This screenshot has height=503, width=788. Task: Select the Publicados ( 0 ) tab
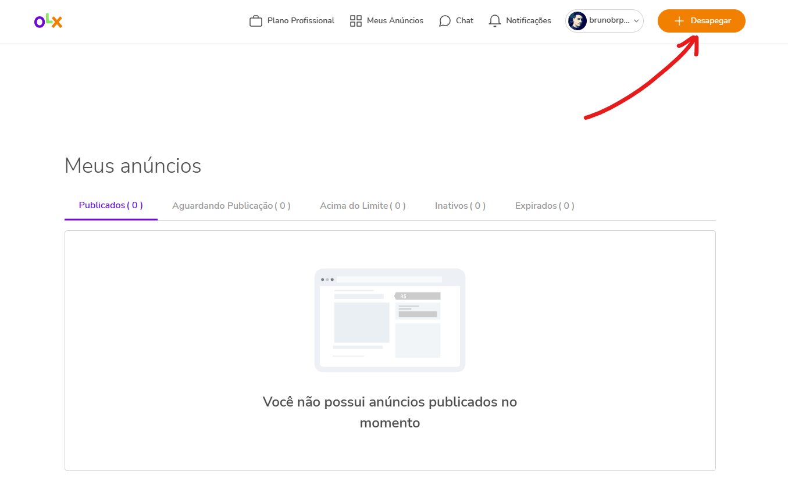click(x=111, y=205)
